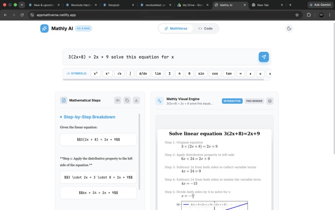Insert the ∞ infinity symbol
335x210 pixels.
point(241,73)
